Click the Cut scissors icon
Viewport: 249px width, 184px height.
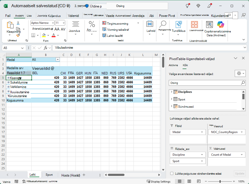[18, 23]
